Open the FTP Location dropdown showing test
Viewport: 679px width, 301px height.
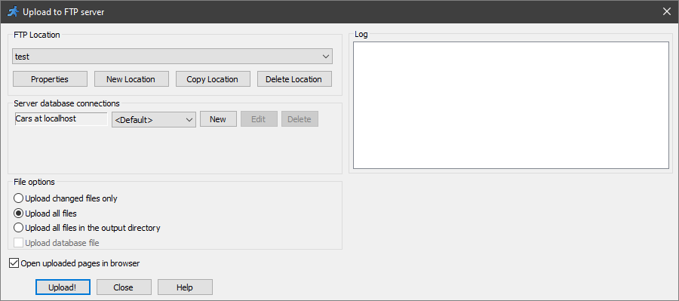[172, 57]
